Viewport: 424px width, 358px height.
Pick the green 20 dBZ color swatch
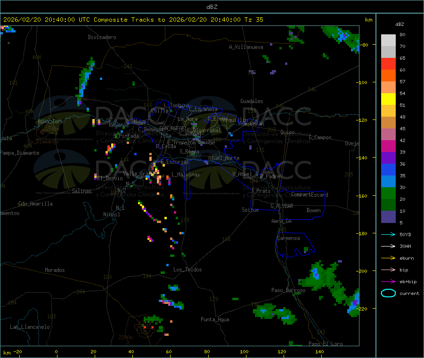tap(388, 193)
